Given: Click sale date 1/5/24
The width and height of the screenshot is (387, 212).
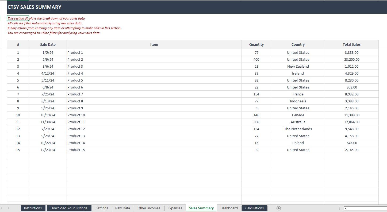Looking at the screenshot, I should coord(48,53).
